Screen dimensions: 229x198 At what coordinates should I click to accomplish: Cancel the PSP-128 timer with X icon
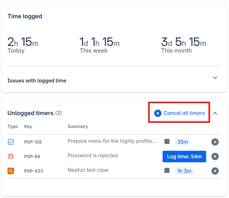pyautogui.click(x=215, y=142)
